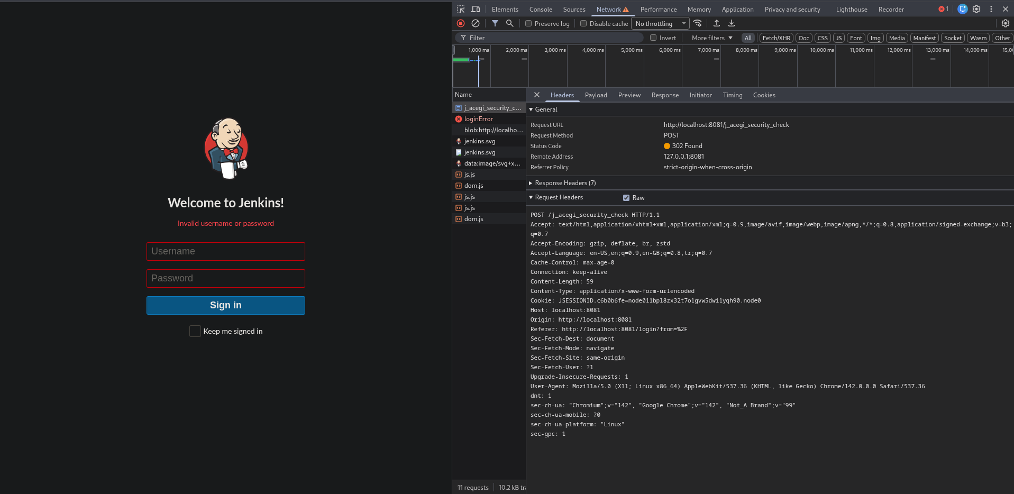Toggle the Font filter chip
This screenshot has height=494, width=1014.
856,38
